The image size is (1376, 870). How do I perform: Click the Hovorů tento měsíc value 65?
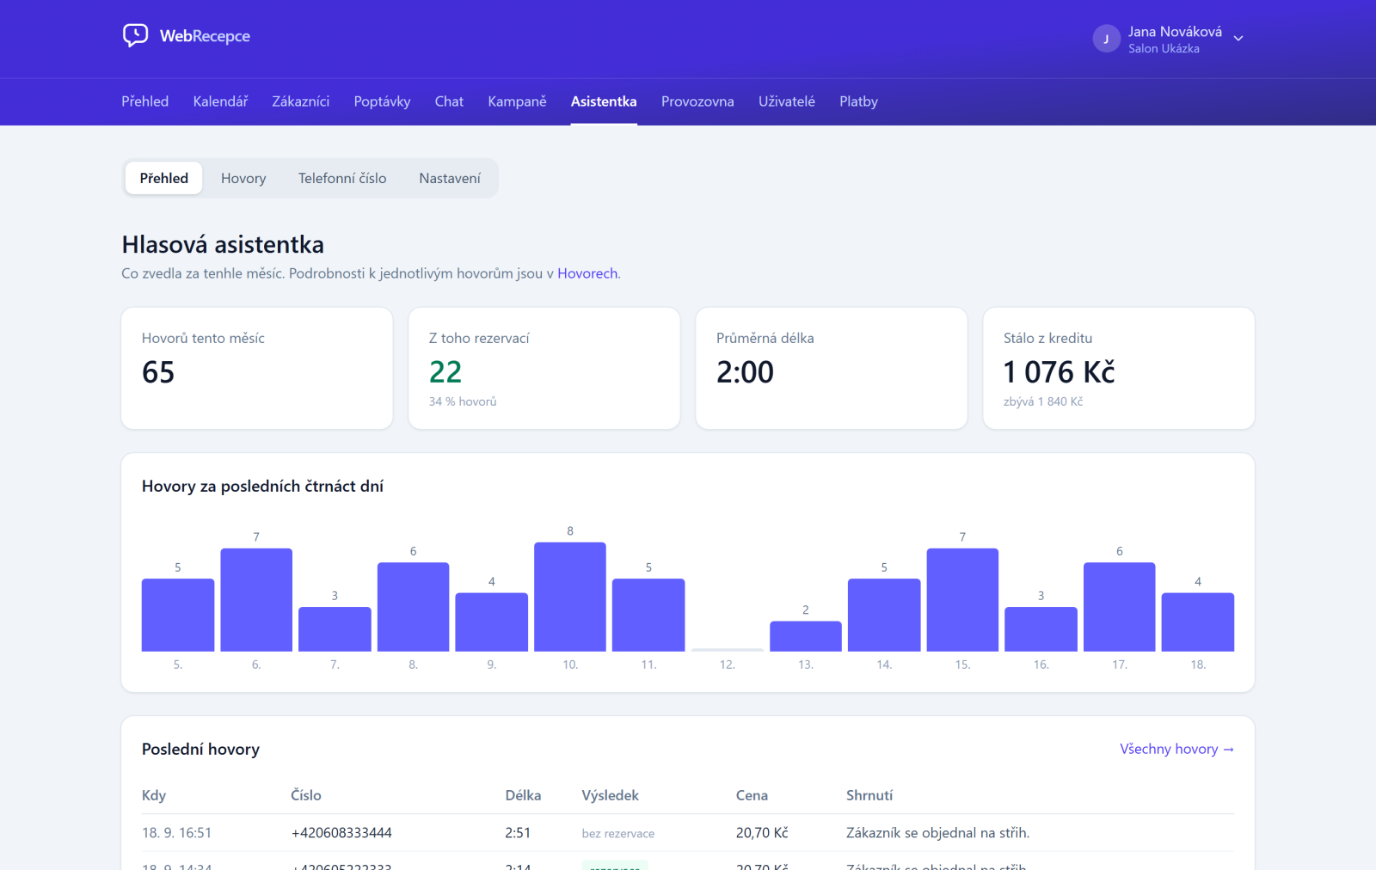point(158,372)
